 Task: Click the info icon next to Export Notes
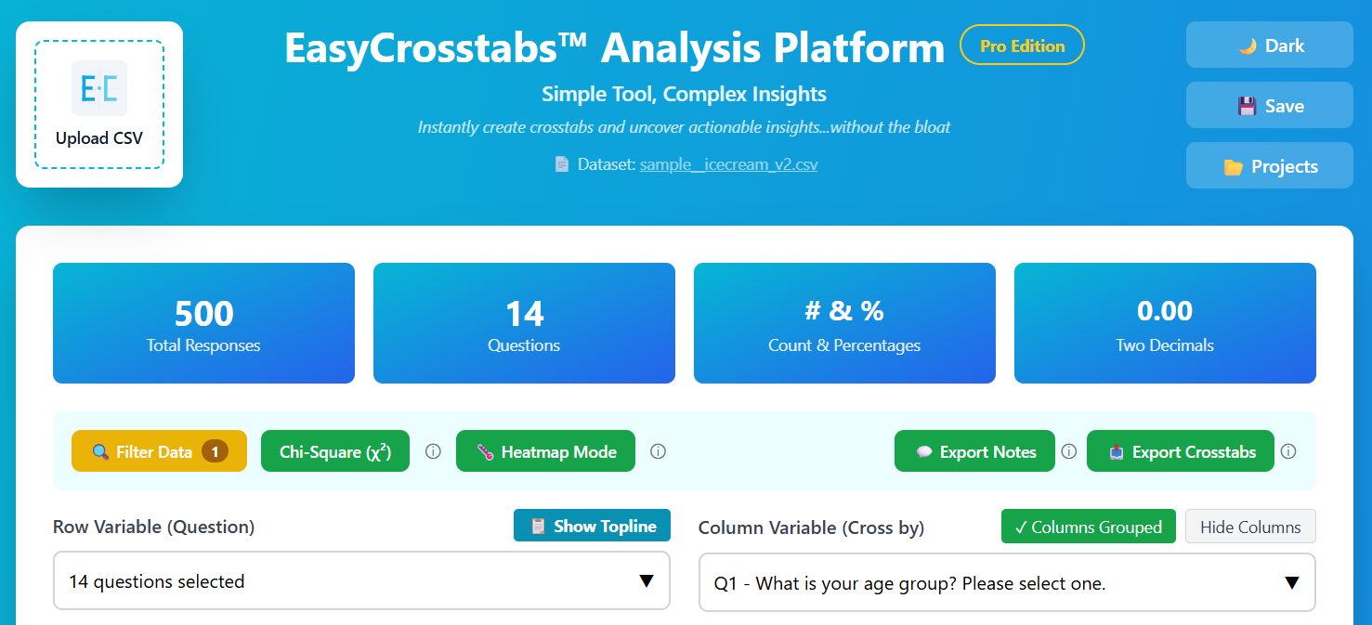[x=1069, y=452]
